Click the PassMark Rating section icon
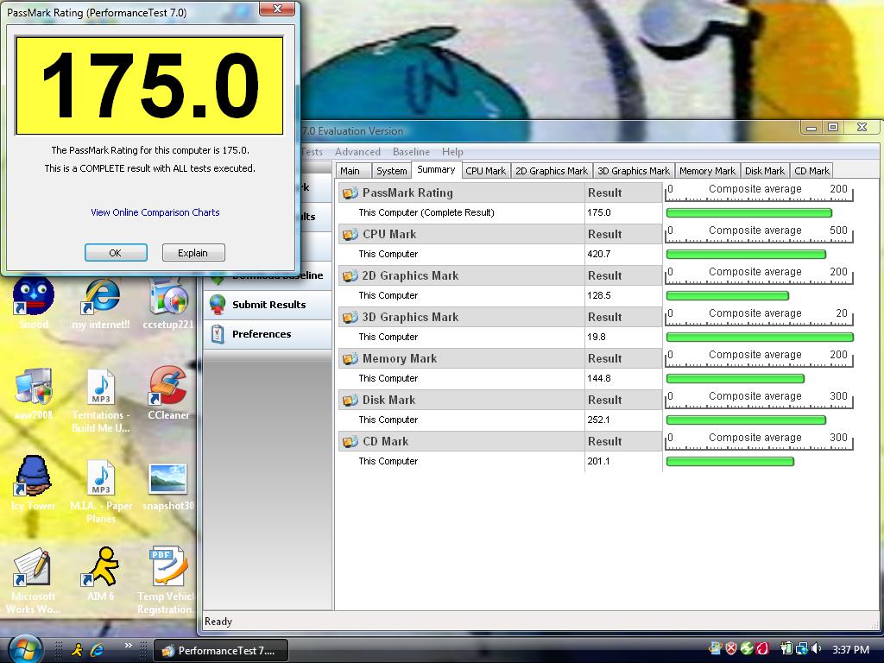The width and height of the screenshot is (884, 663). (350, 193)
